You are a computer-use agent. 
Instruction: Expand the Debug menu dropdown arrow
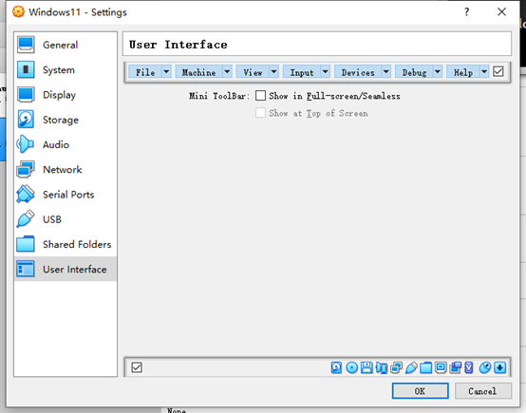(x=438, y=71)
